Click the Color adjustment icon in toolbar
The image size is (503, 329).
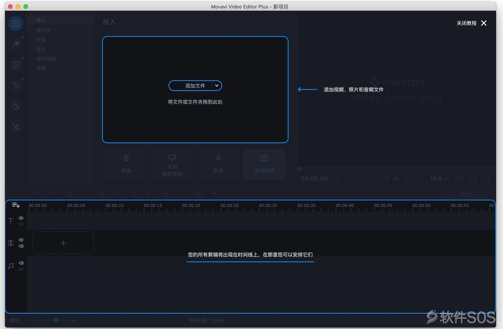pos(150,194)
